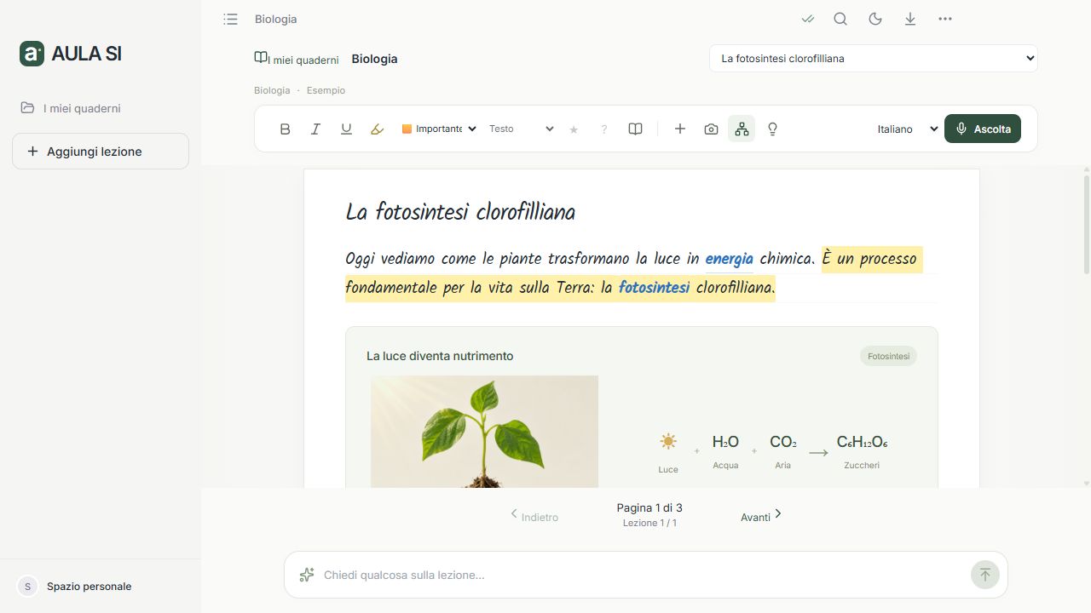Open the La fotosintesi clorofilliana lesson dropdown
1091x613 pixels.
click(x=874, y=58)
